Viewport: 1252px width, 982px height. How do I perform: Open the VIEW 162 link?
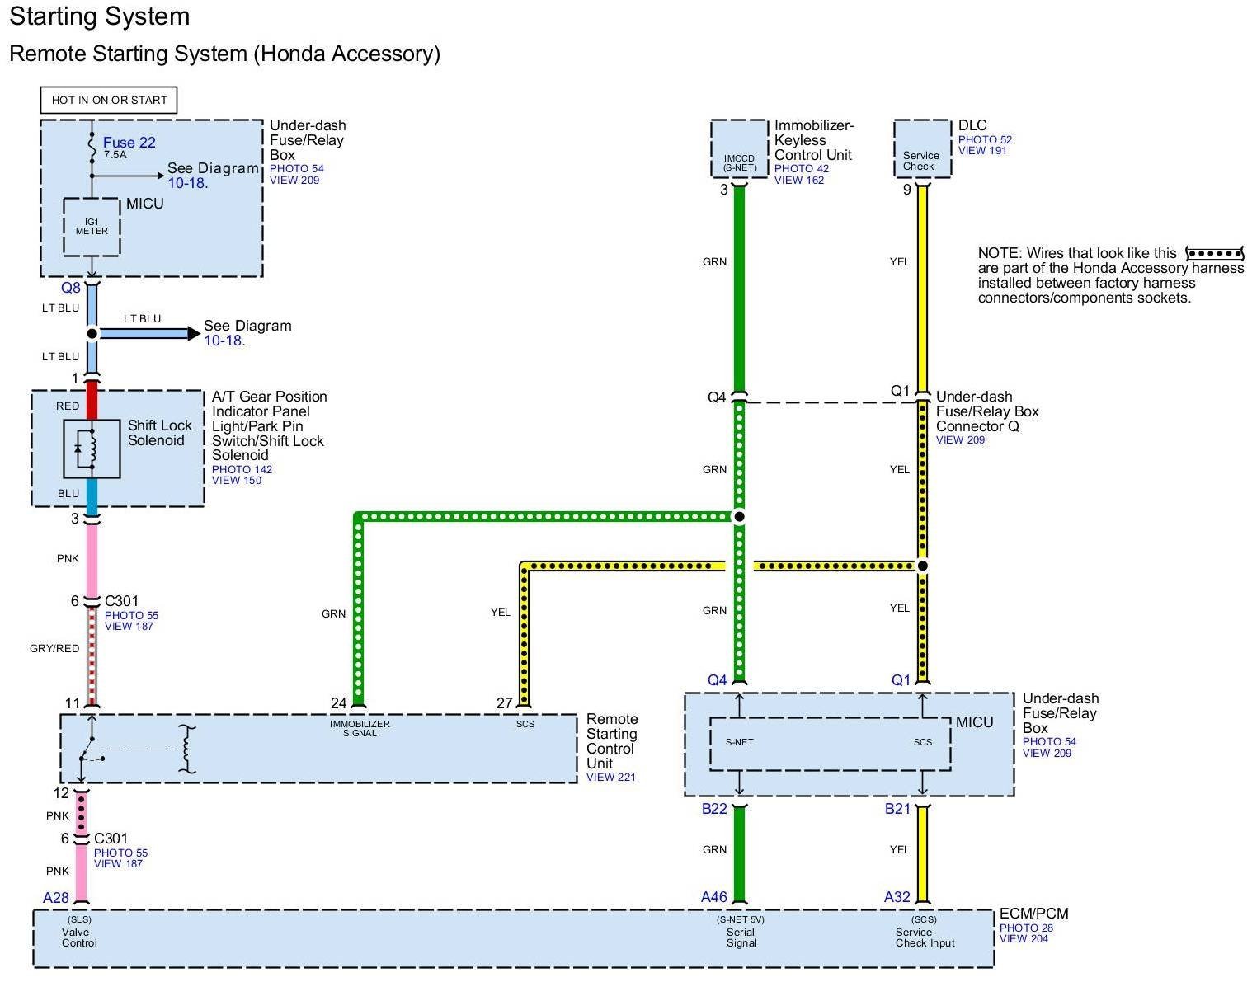tap(798, 180)
